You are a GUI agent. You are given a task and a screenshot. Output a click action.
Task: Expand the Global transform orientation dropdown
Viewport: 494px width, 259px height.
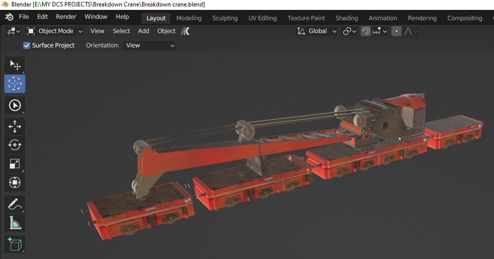point(317,31)
